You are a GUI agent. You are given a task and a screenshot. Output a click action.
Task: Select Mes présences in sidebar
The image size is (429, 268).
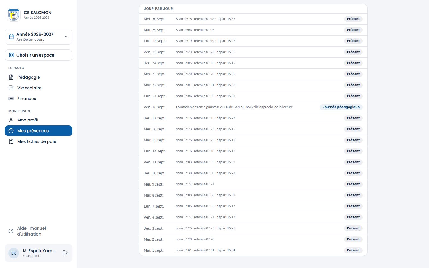pos(38,131)
